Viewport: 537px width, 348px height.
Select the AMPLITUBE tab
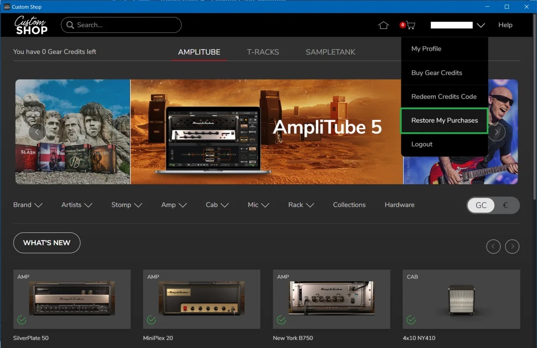199,52
